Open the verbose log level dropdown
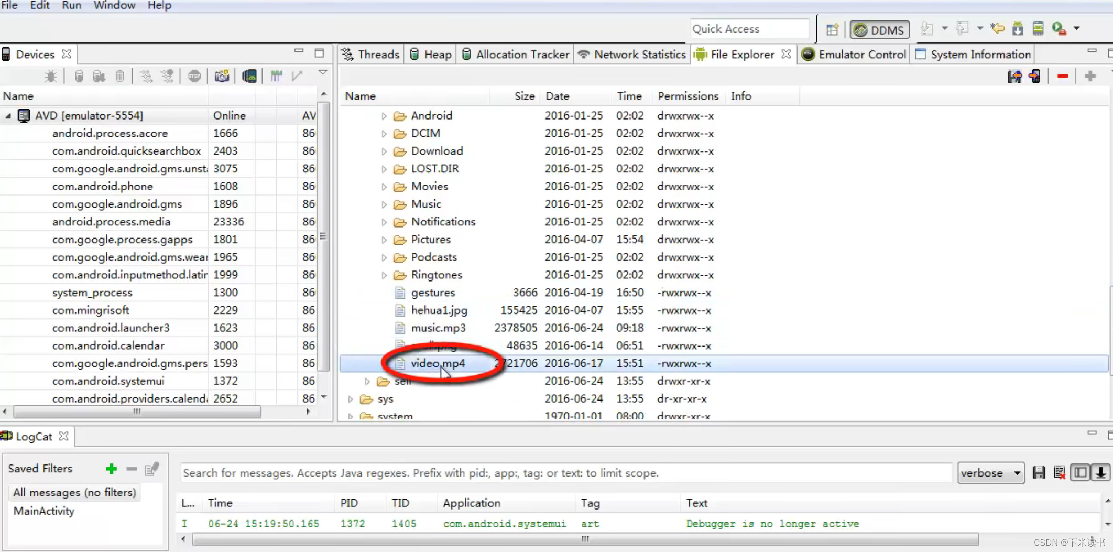Viewport: 1113px width, 552px height. tap(990, 472)
